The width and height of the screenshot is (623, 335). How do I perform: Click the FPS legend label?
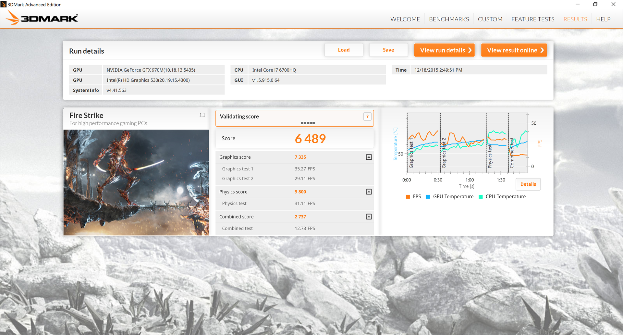click(417, 197)
